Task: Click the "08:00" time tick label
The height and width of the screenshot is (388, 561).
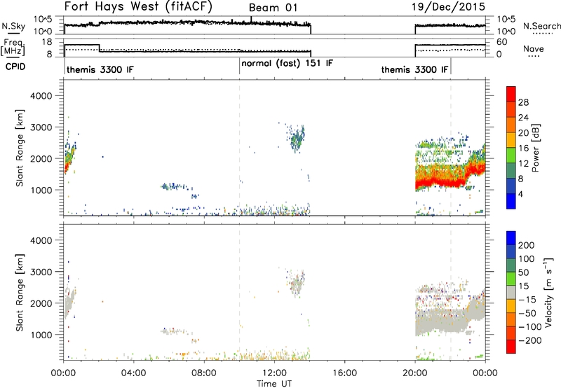Action: 204,373
